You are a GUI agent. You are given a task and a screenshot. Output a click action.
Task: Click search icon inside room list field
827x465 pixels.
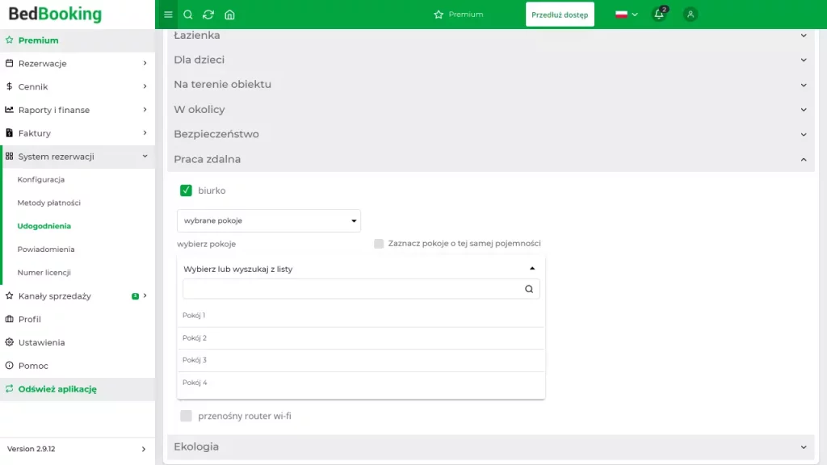[529, 289]
